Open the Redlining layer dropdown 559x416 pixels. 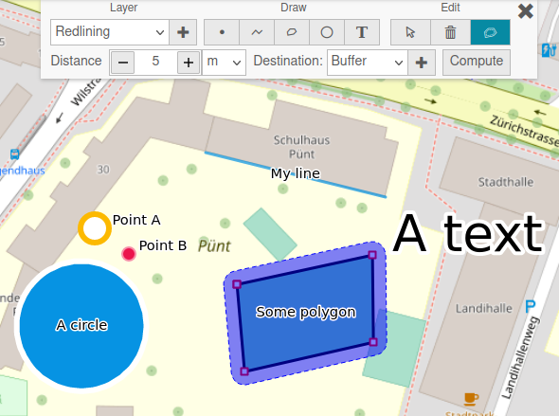pos(110,32)
